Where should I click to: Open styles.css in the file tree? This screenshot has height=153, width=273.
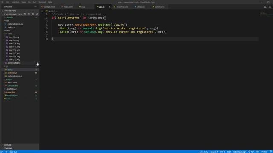(12, 27)
